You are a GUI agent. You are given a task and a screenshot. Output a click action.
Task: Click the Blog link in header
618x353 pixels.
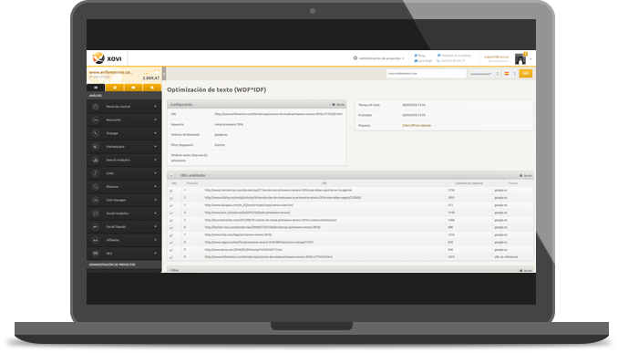(x=420, y=56)
